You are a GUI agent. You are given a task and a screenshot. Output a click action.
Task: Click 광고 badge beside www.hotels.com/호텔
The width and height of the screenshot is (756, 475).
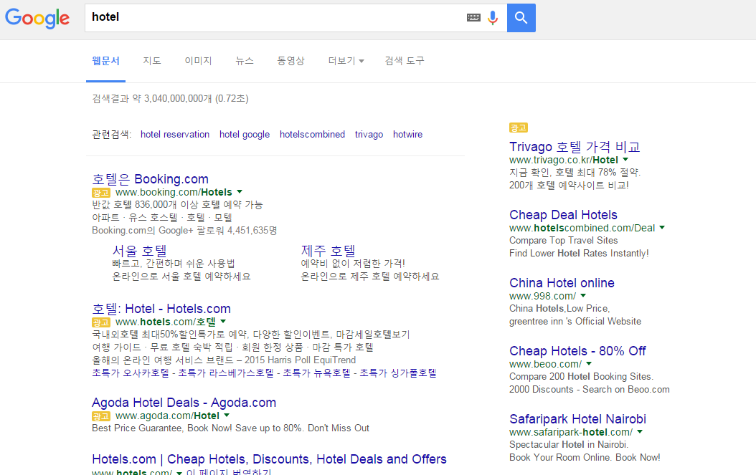click(100, 322)
